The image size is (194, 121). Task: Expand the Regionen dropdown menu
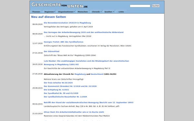(x=49, y=12)
